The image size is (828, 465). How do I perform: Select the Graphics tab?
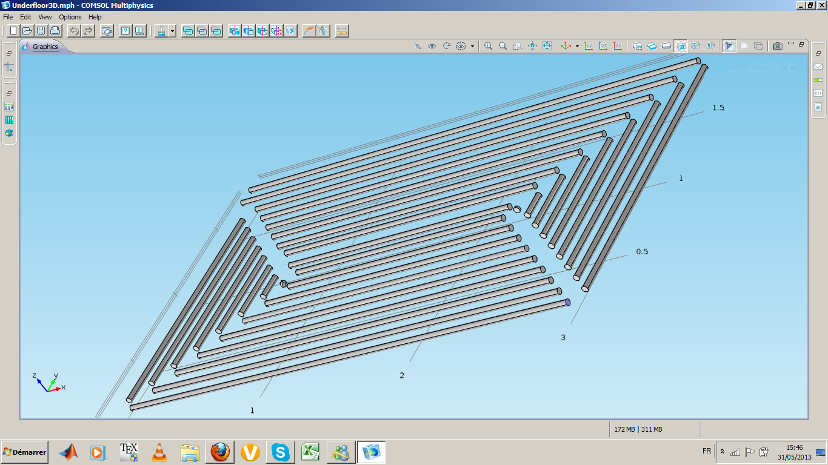click(45, 47)
